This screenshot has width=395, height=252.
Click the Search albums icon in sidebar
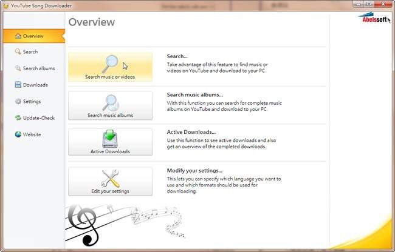(18, 68)
